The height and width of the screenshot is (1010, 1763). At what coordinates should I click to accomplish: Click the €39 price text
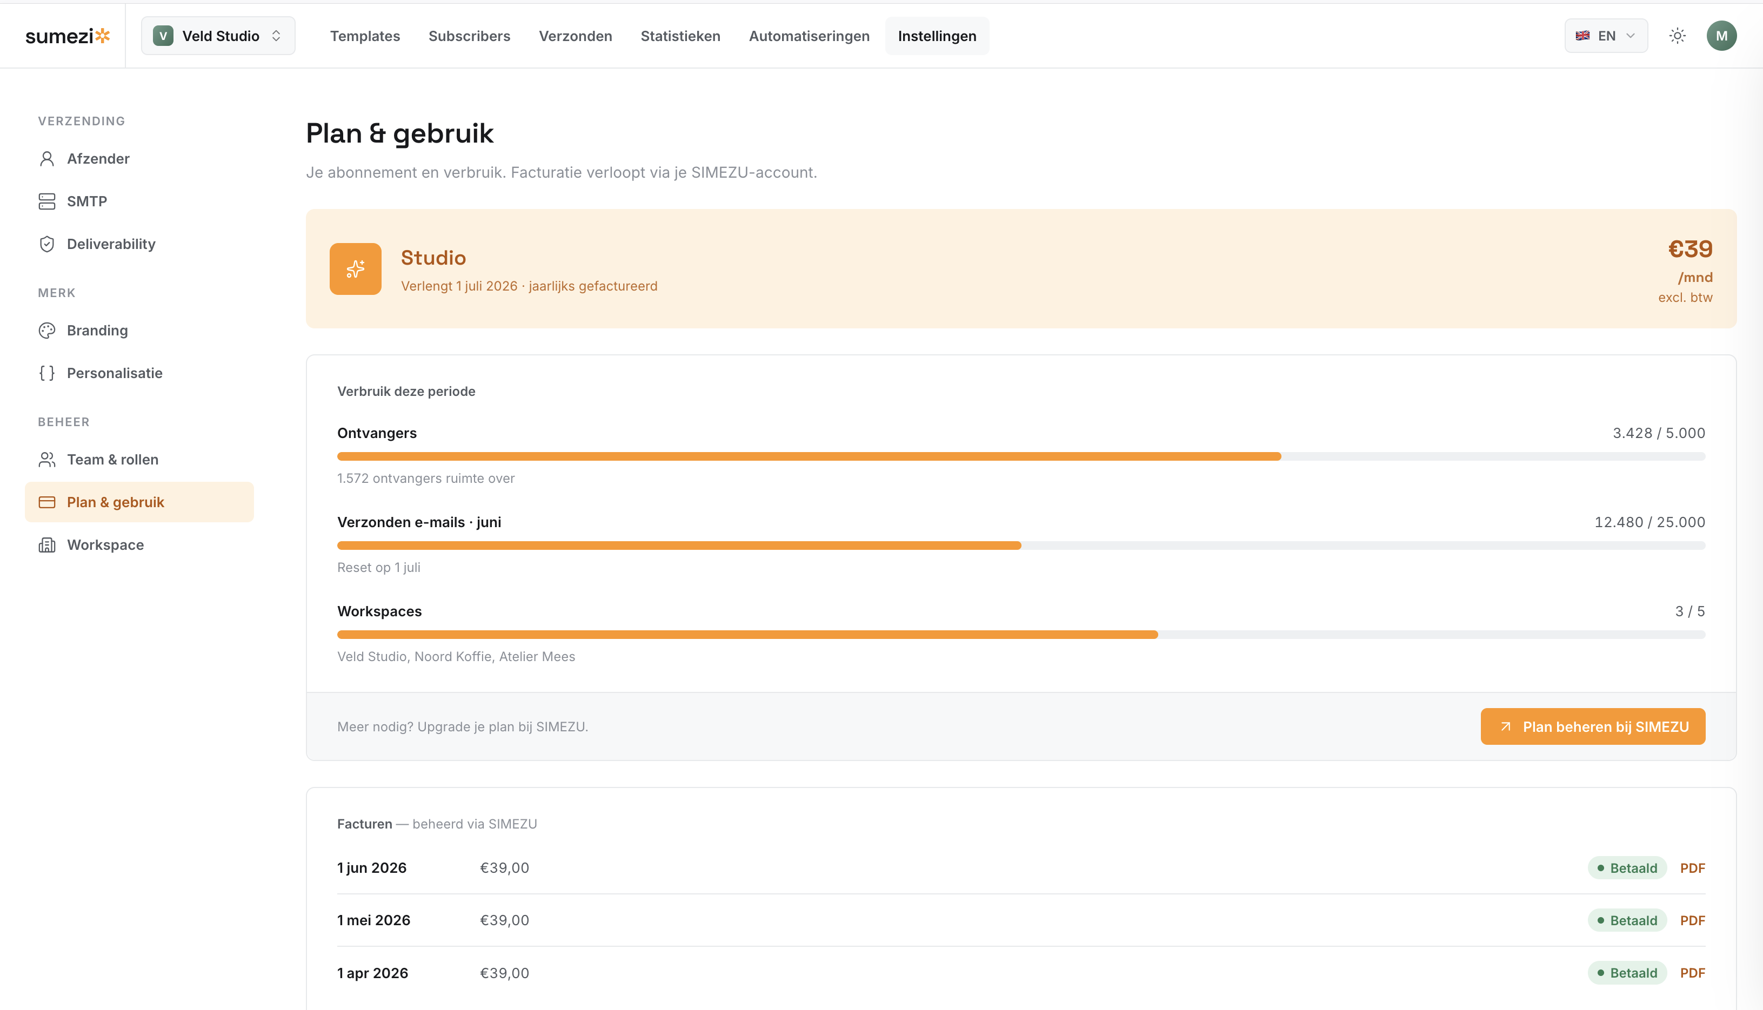pyautogui.click(x=1690, y=249)
